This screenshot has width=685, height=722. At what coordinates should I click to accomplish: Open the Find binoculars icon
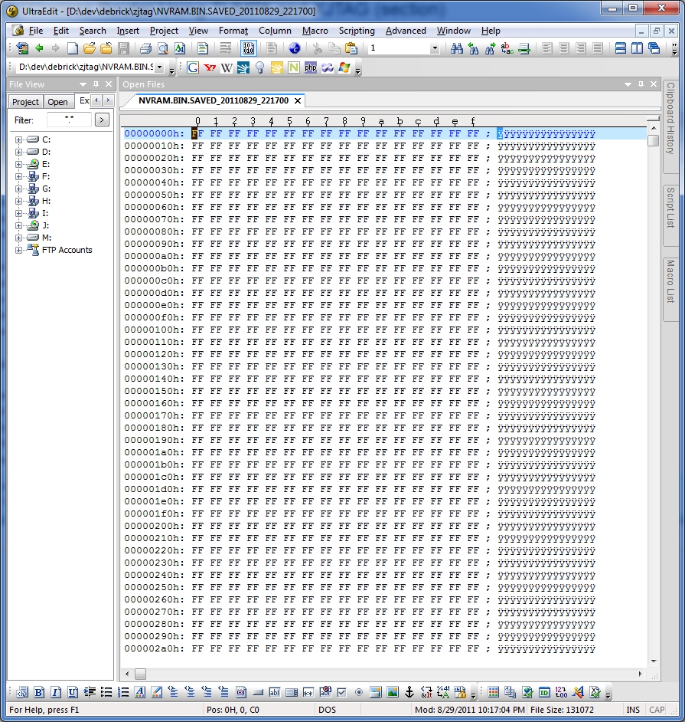tap(456, 48)
